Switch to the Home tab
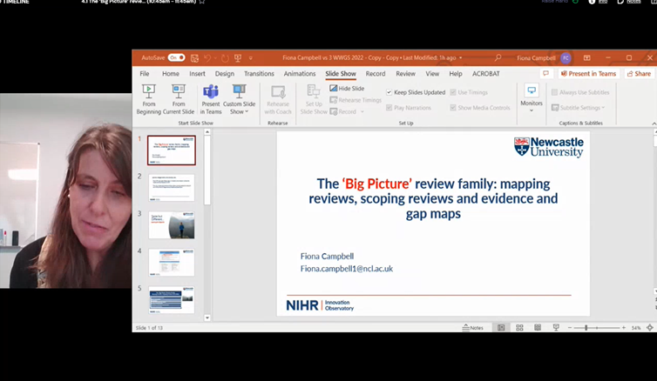The width and height of the screenshot is (657, 381). point(171,74)
